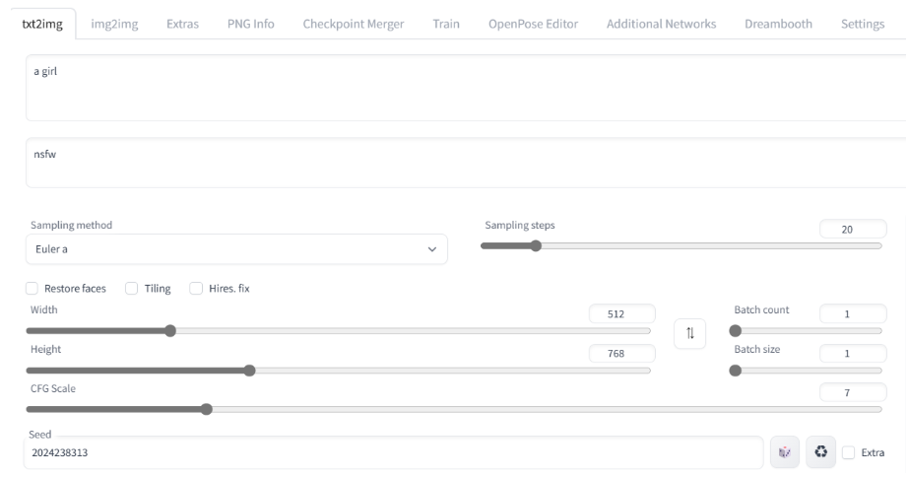The height and width of the screenshot is (477, 909).
Task: Click the CFG Scale slider handle
Action: coord(207,409)
